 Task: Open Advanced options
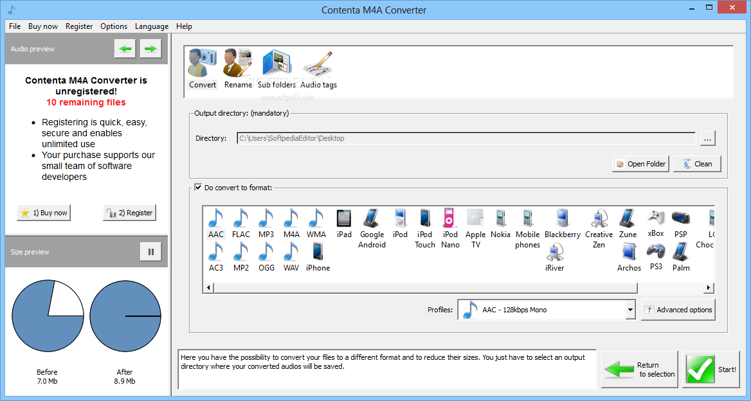click(678, 310)
